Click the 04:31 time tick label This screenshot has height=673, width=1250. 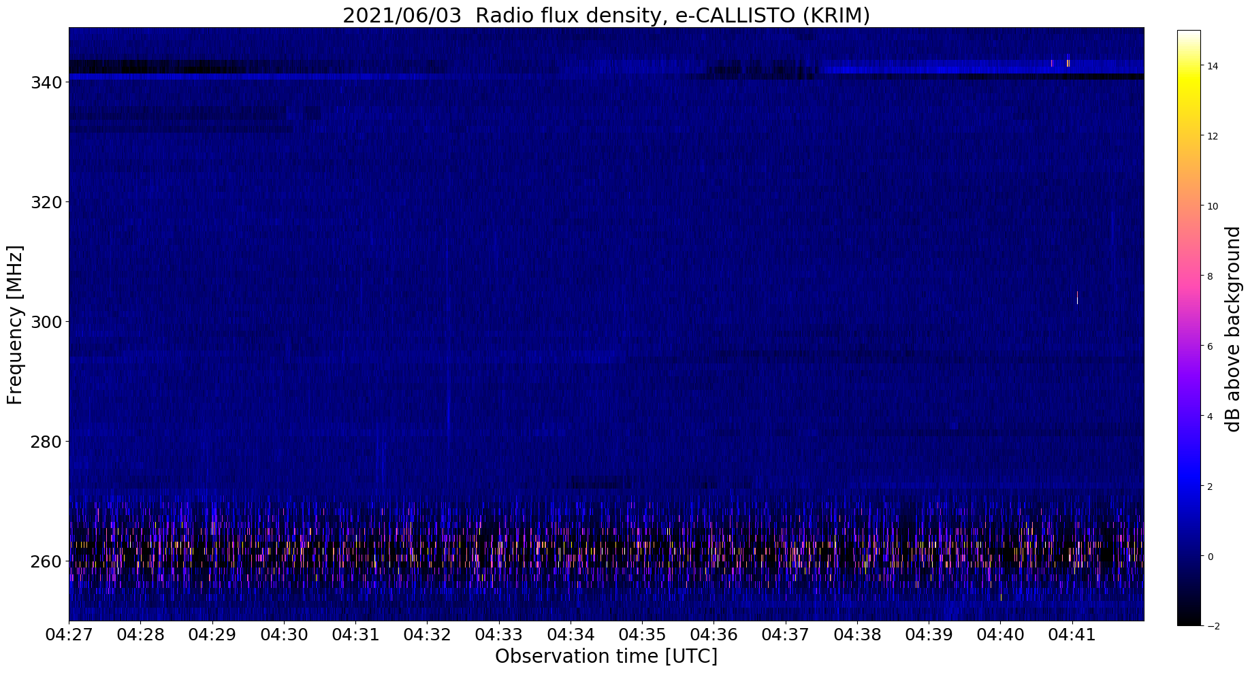point(355,635)
